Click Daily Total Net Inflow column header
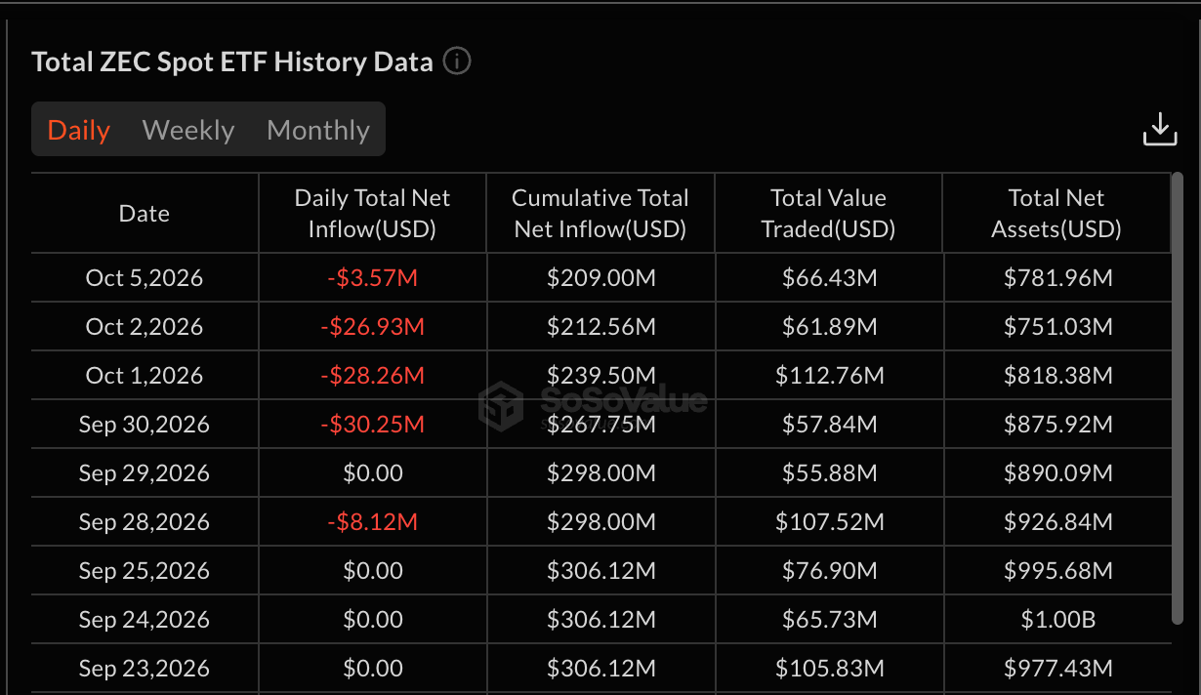Image resolution: width=1201 pixels, height=695 pixels. click(372, 214)
